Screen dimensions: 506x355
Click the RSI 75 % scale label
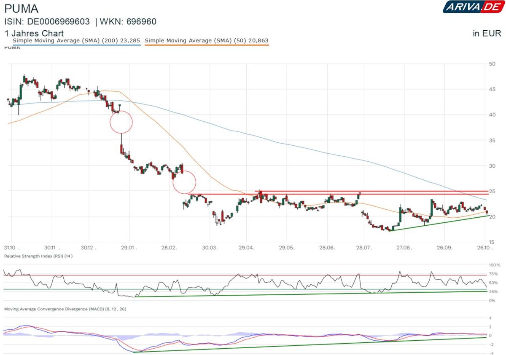tap(494, 274)
